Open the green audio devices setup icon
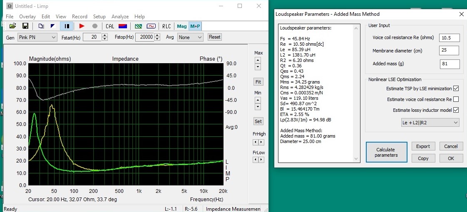Image resolution: width=467 pixels, height=212 pixels. [x=138, y=26]
